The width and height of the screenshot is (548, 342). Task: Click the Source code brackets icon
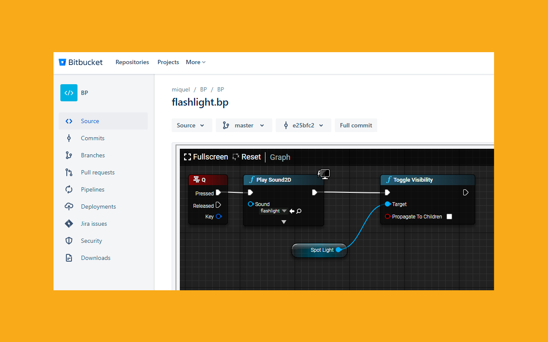click(69, 121)
